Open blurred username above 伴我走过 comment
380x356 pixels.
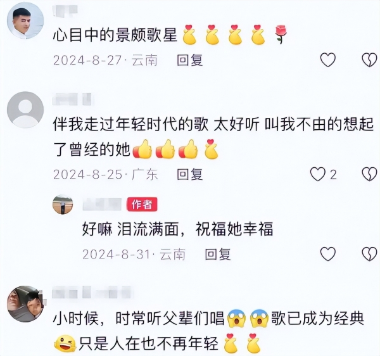[72, 99]
